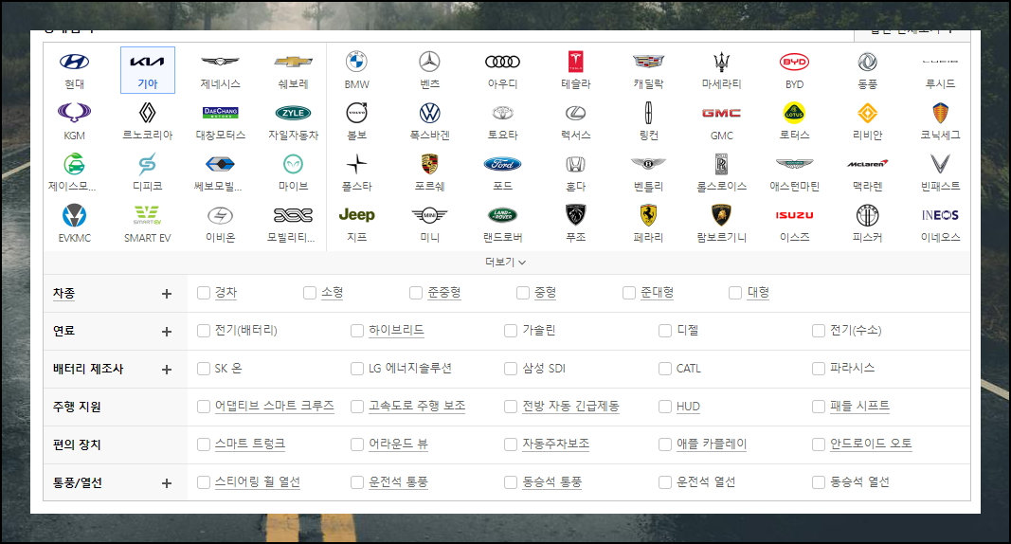Screen dimensions: 1011x544
Task: Expand the 배터리 제조사 plus icon
Action: point(167,370)
